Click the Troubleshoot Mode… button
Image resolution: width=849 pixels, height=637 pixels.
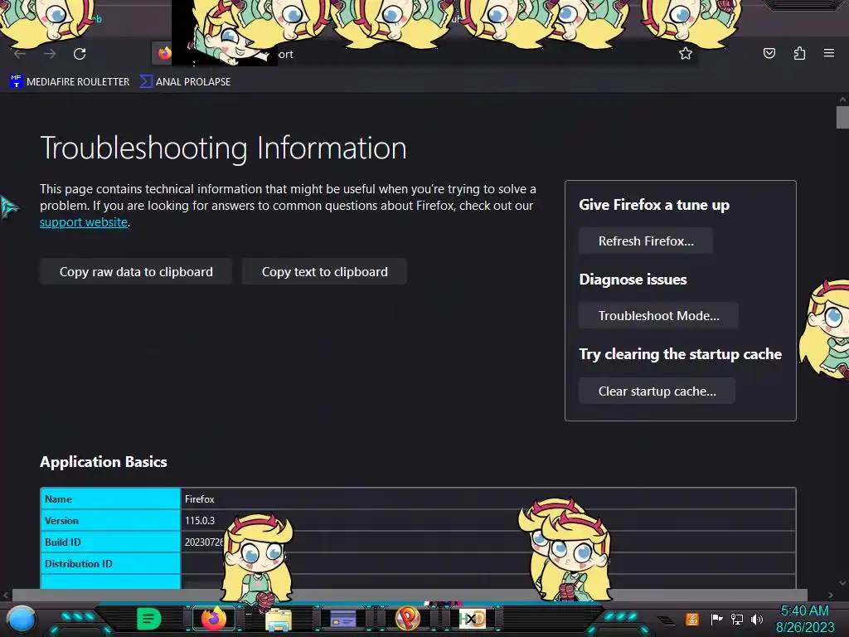pyautogui.click(x=658, y=316)
